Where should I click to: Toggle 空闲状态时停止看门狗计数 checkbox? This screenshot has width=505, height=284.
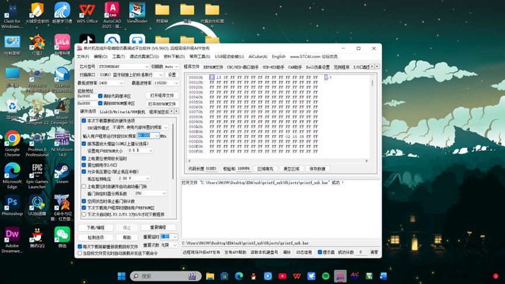83,201
